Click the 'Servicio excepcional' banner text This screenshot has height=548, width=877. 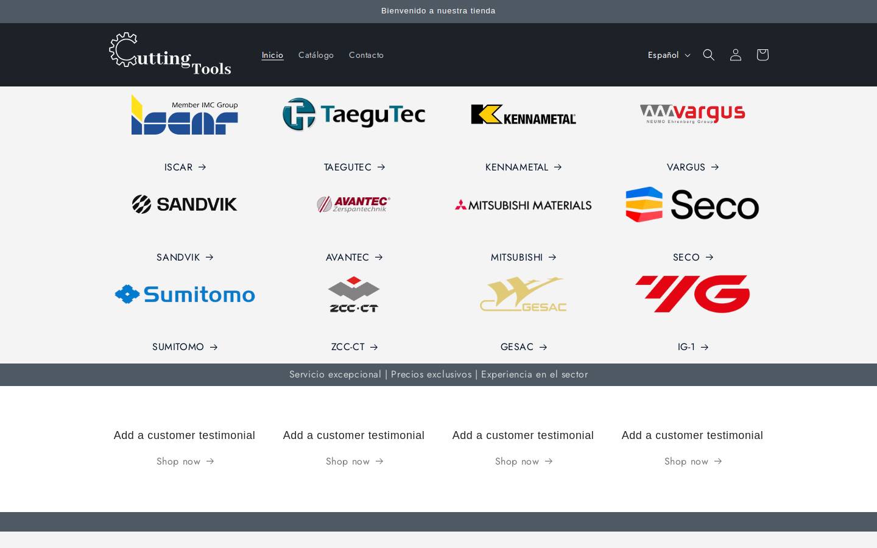[438, 374]
